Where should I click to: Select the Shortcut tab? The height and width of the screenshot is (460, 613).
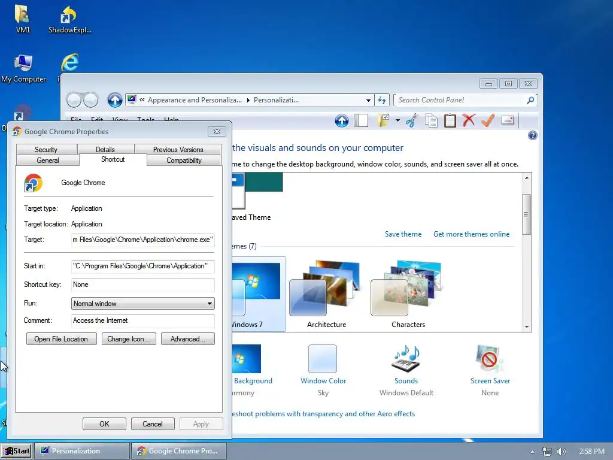(x=113, y=159)
